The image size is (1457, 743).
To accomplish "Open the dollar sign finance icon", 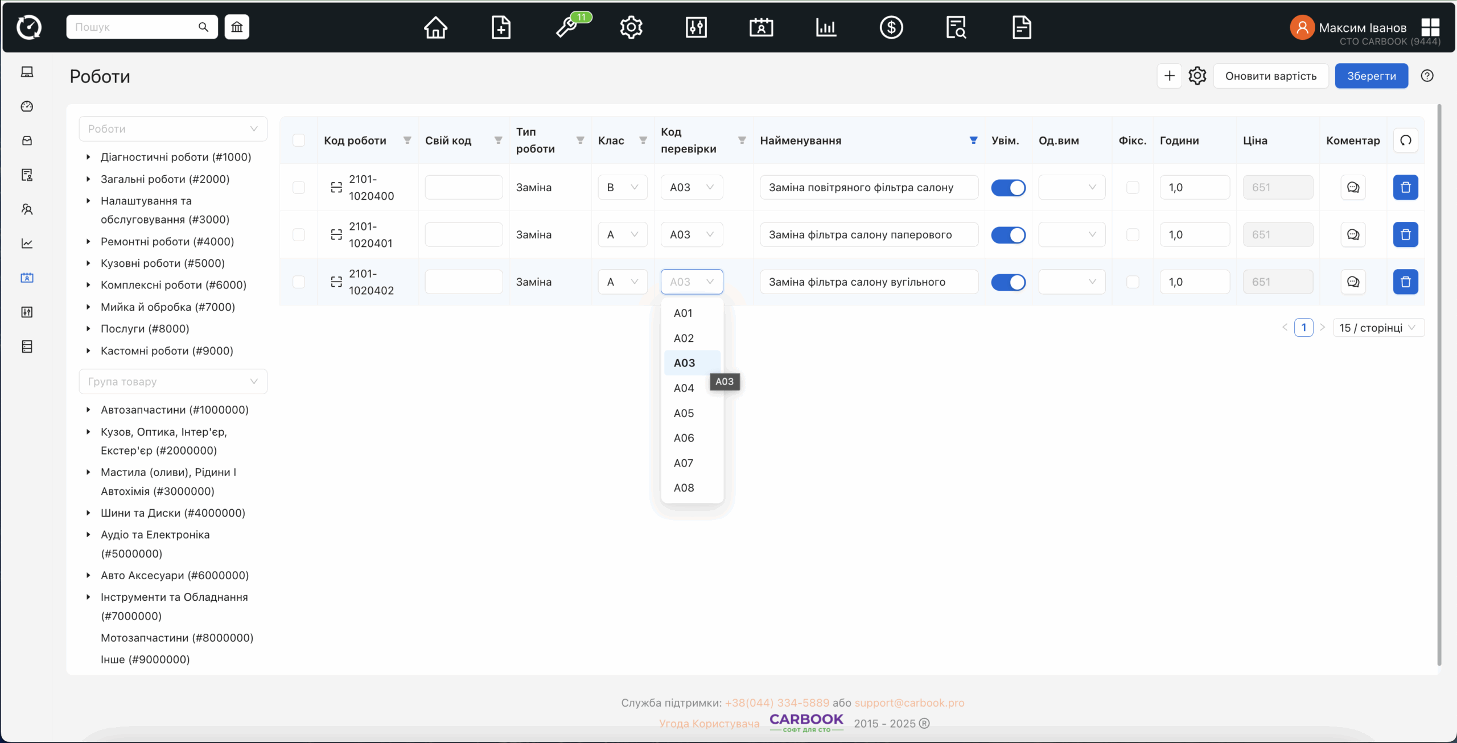I will coord(891,27).
